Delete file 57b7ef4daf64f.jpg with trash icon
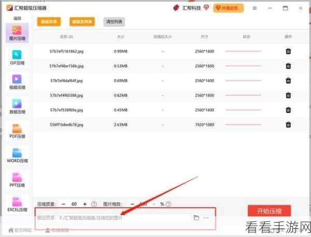The width and height of the screenshot is (311, 237). coord(288,81)
